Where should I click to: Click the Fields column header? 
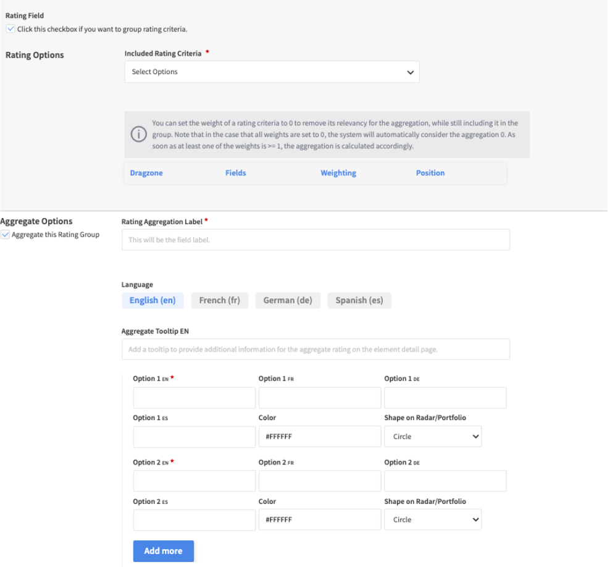[x=236, y=173]
